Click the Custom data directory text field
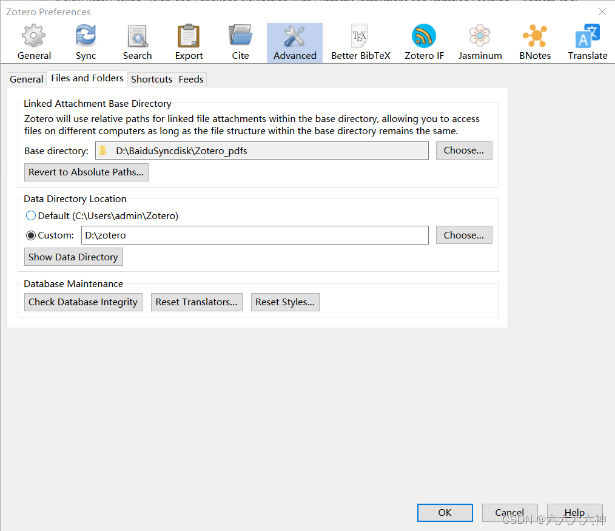615x531 pixels. tap(255, 235)
